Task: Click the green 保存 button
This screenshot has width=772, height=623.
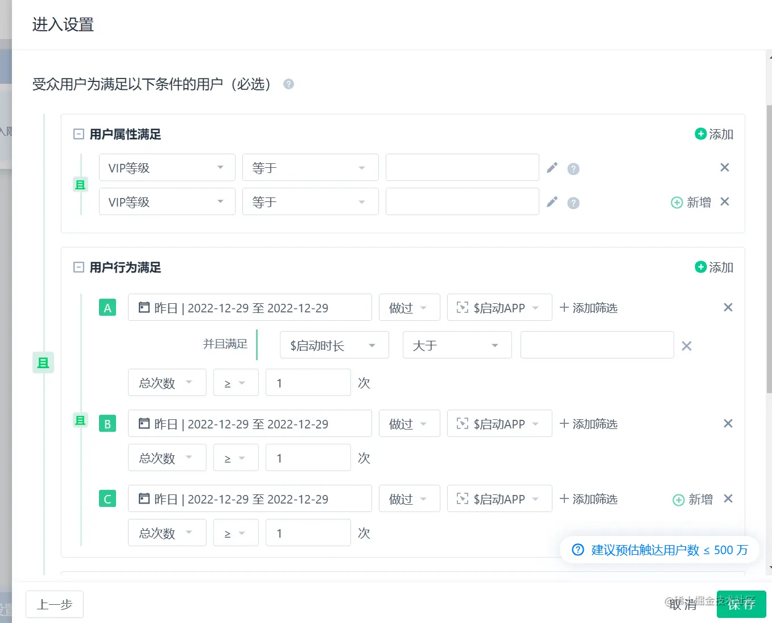Action: coord(741,604)
